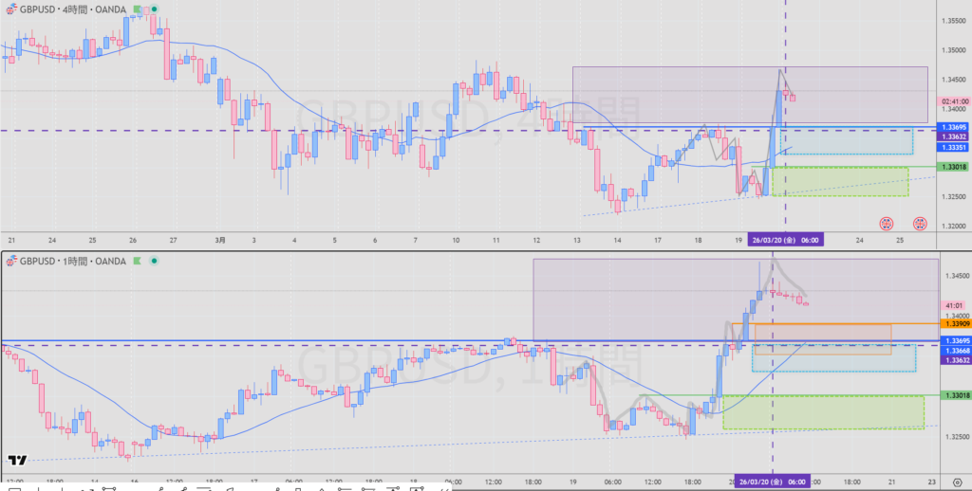
Task: Click the GBPUSD flag icon in 1-hour chart
Action: point(11,260)
